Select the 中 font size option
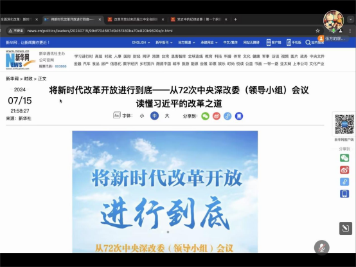The height and width of the screenshot is (267, 356). (x=154, y=116)
